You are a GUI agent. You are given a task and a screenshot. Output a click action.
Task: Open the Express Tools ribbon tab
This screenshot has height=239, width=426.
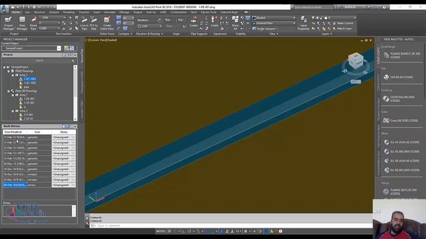pos(208,12)
